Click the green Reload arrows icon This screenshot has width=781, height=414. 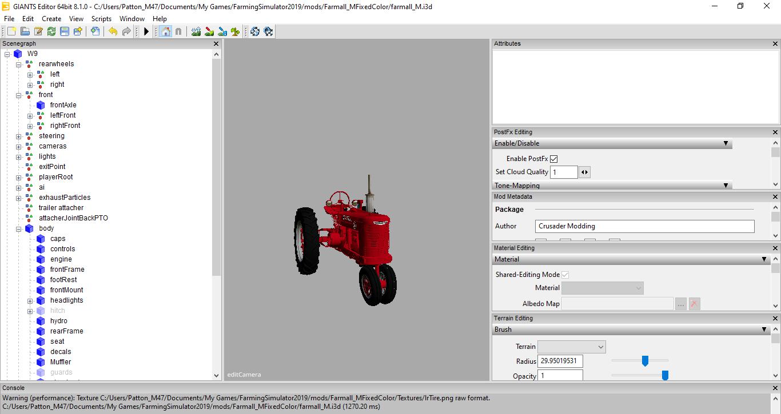[51, 31]
